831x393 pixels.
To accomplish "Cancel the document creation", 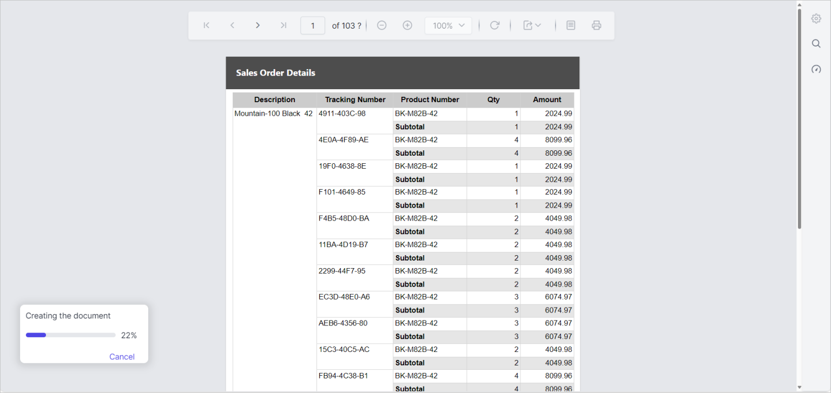I will point(122,357).
